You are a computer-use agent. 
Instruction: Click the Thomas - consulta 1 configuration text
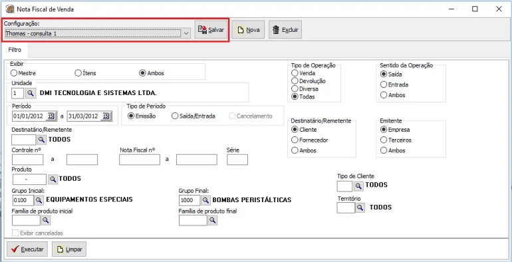pyautogui.click(x=31, y=33)
